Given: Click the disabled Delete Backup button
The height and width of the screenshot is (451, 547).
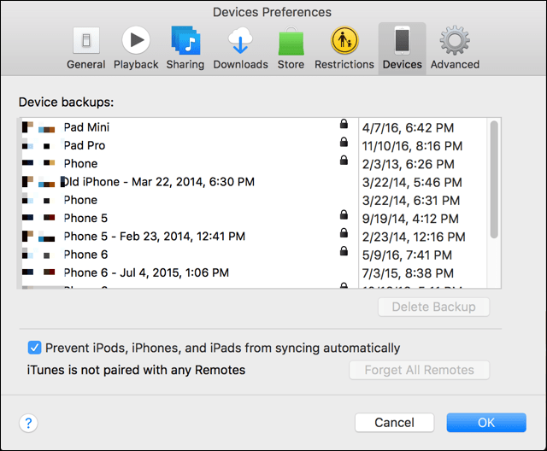Looking at the screenshot, I should point(433,307).
